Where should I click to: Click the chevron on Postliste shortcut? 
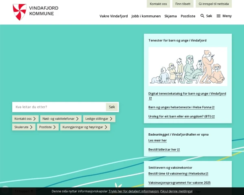(x=54, y=127)
